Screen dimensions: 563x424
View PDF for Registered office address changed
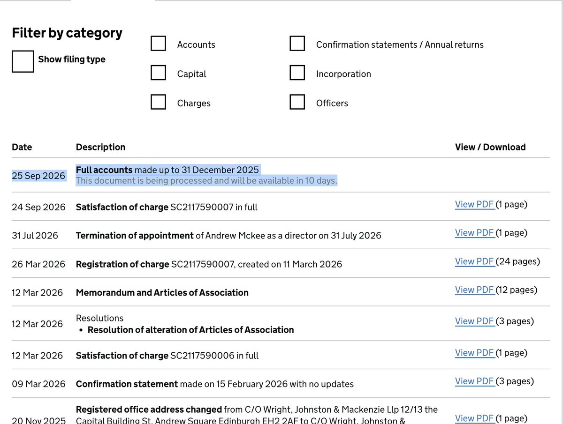[x=475, y=418]
